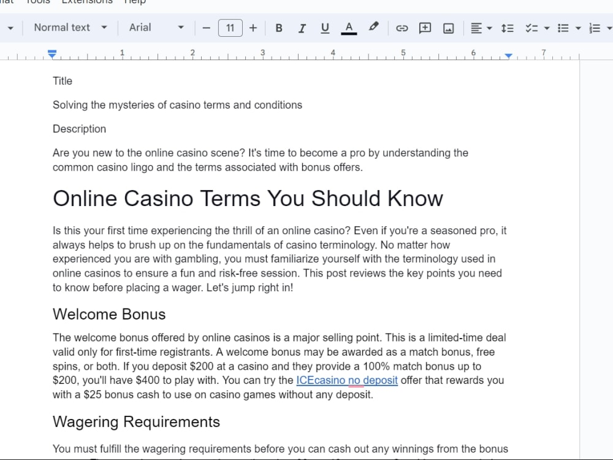
Task: Expand the alignment dropdown arrow
Action: (489, 28)
